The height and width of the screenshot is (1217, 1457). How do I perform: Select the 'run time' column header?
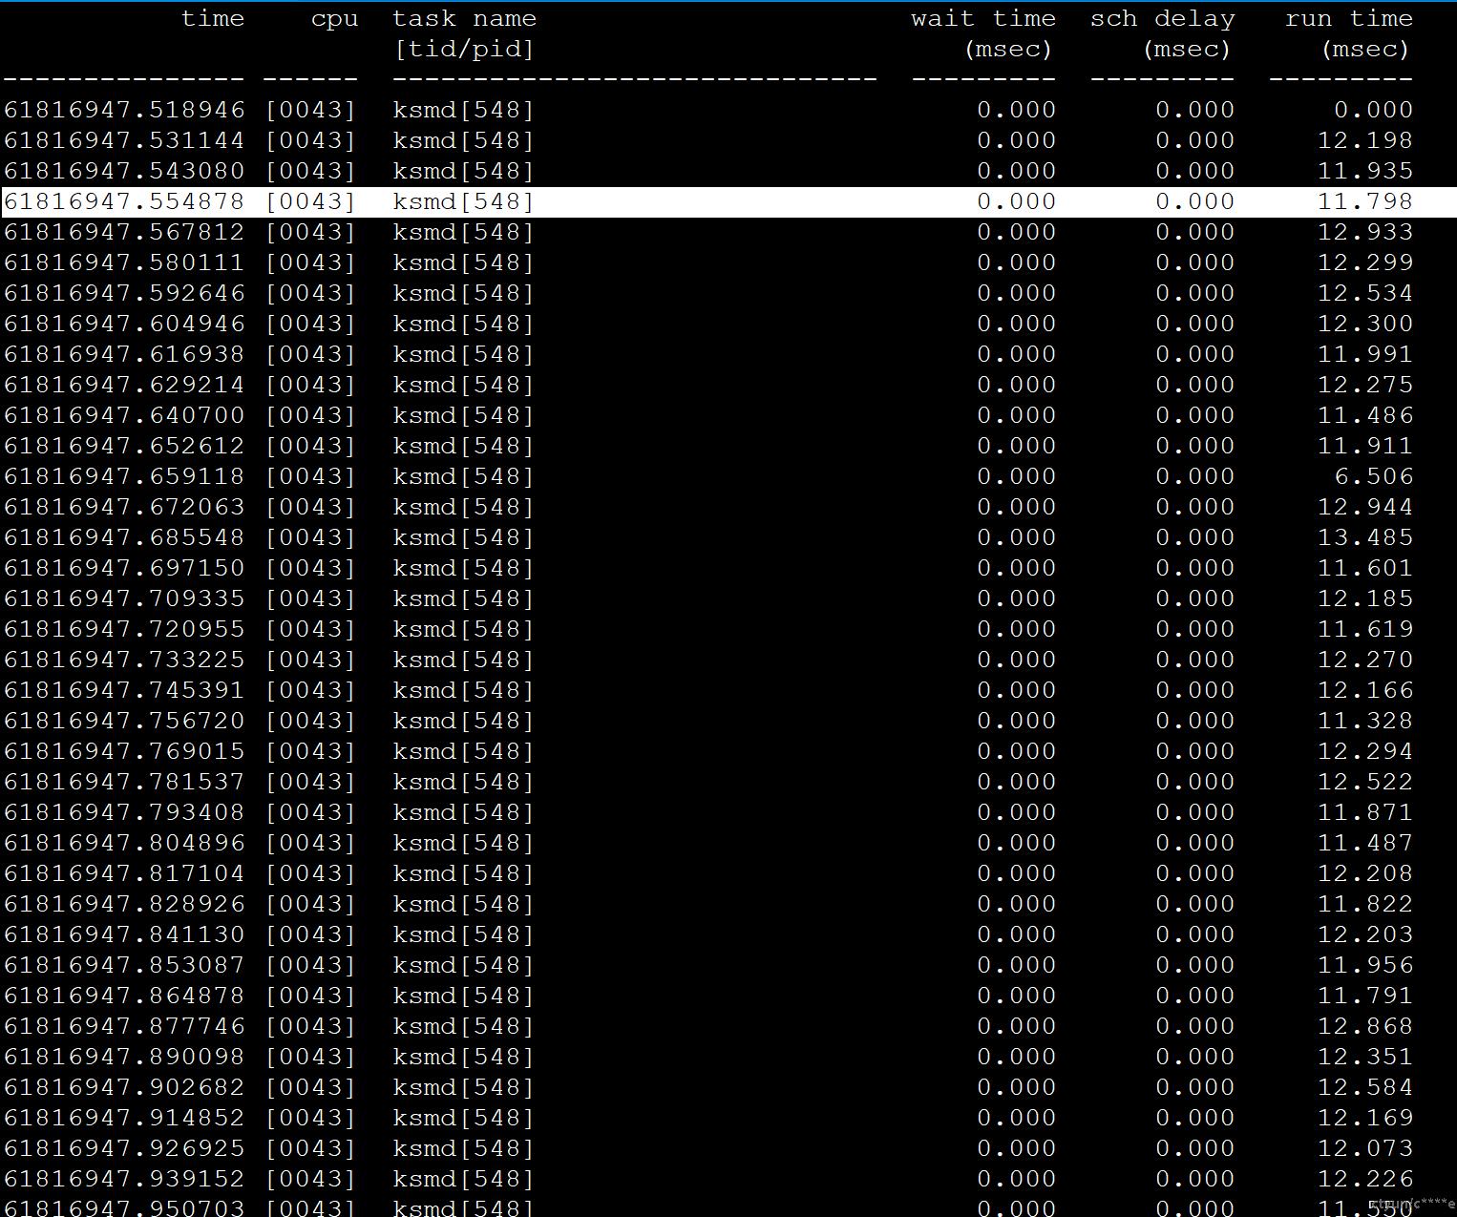[x=1349, y=18]
